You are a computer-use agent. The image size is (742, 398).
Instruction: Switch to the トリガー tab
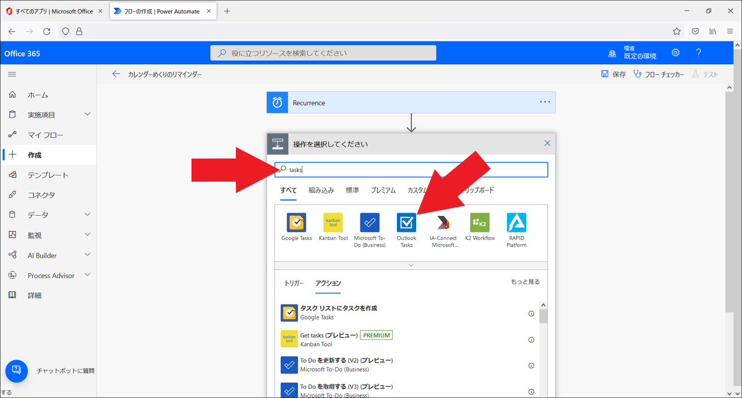click(294, 283)
